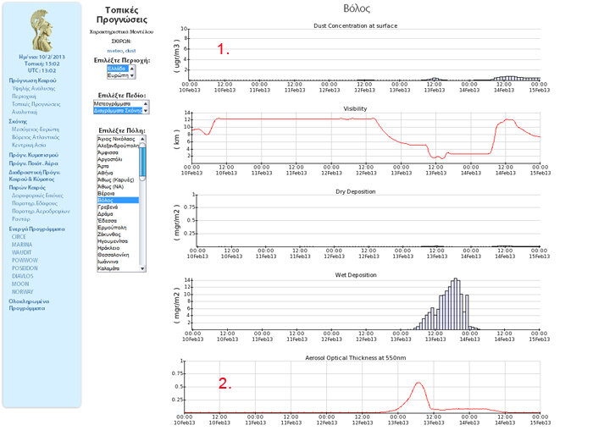Open the CIRCE program link
Image resolution: width=593 pixels, height=436 pixels.
click(x=19, y=236)
